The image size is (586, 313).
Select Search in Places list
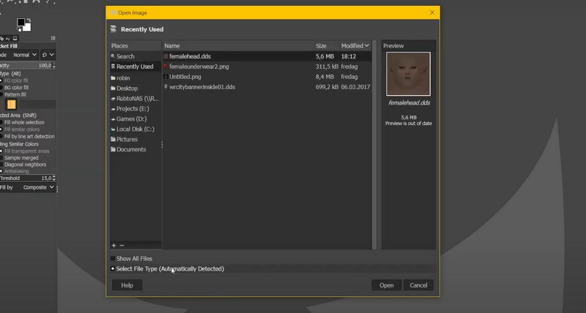[x=136, y=56]
